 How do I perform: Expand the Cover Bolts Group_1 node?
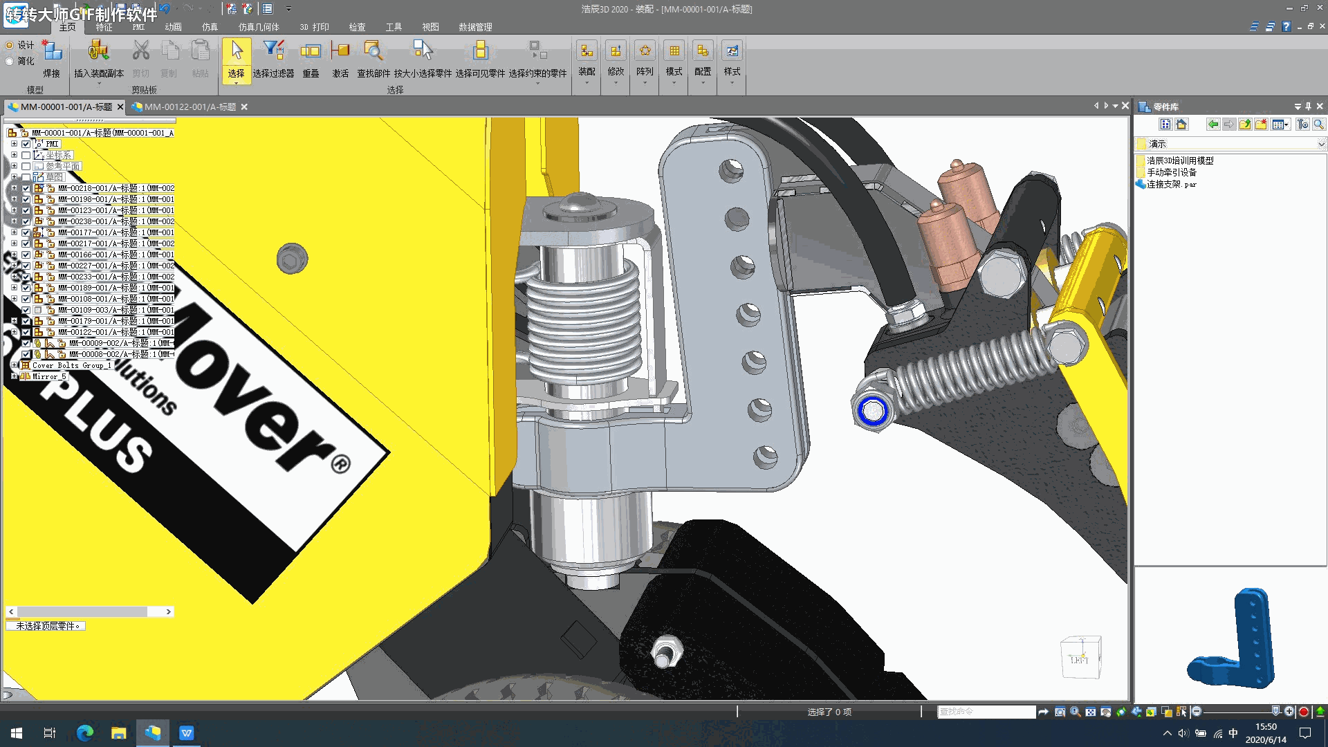click(x=14, y=365)
